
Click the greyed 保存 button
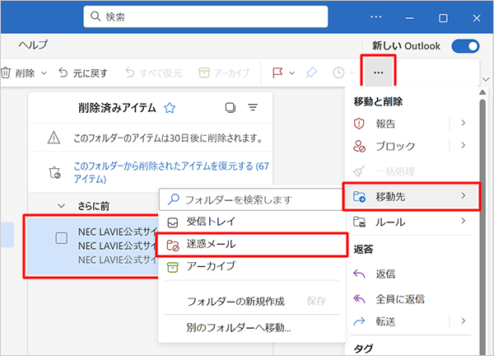click(x=316, y=301)
